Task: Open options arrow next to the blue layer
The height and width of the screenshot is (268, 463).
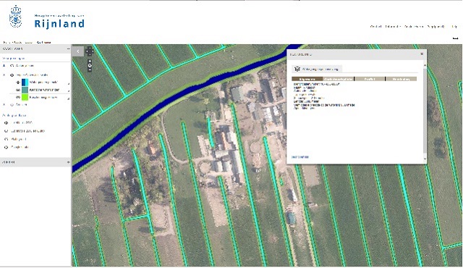Action: [69, 83]
